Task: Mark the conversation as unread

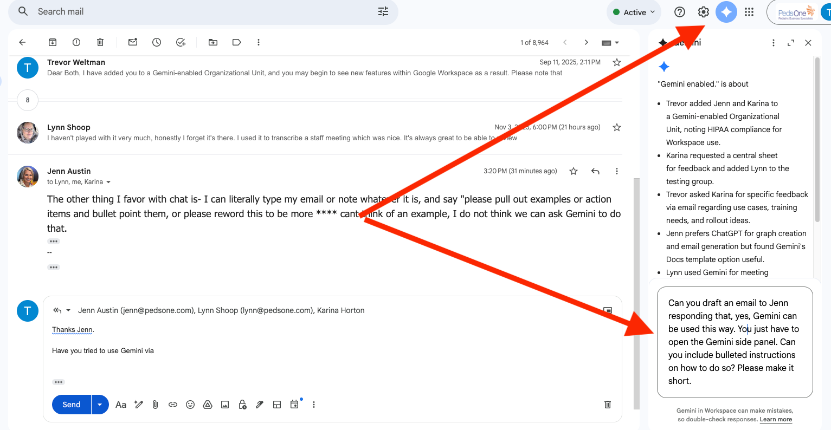Action: coord(133,42)
